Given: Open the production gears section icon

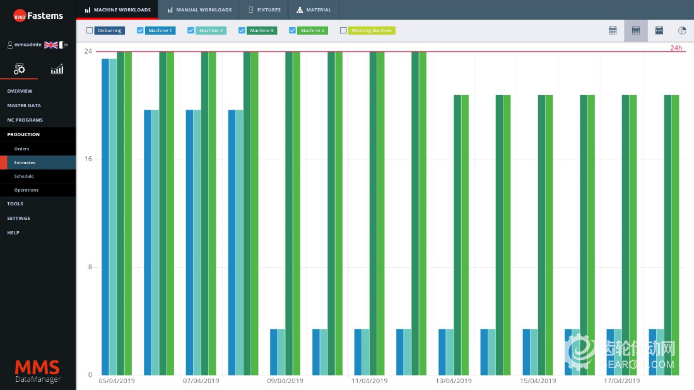Looking at the screenshot, I should pos(19,69).
